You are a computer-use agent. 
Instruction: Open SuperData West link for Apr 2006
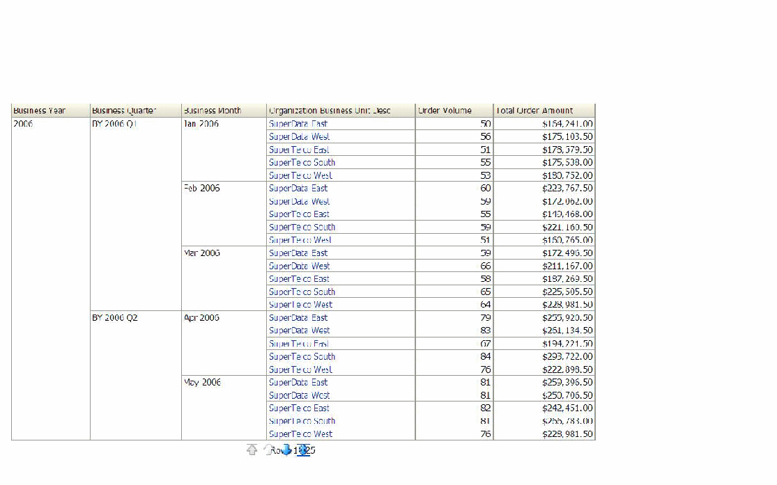pyautogui.click(x=299, y=330)
